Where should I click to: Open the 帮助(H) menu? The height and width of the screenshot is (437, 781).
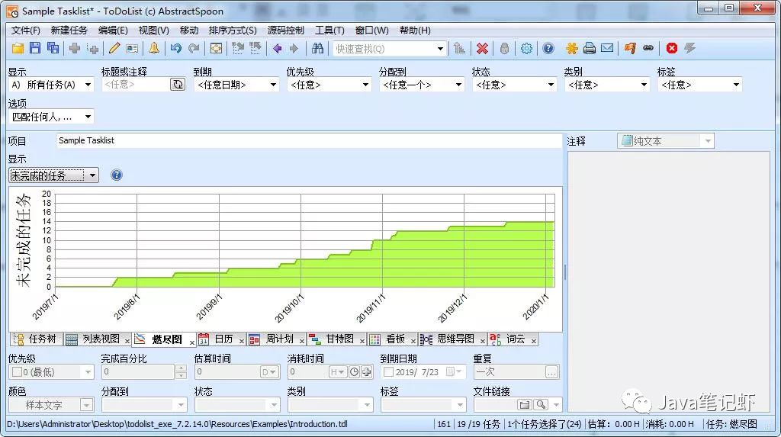[x=416, y=31]
